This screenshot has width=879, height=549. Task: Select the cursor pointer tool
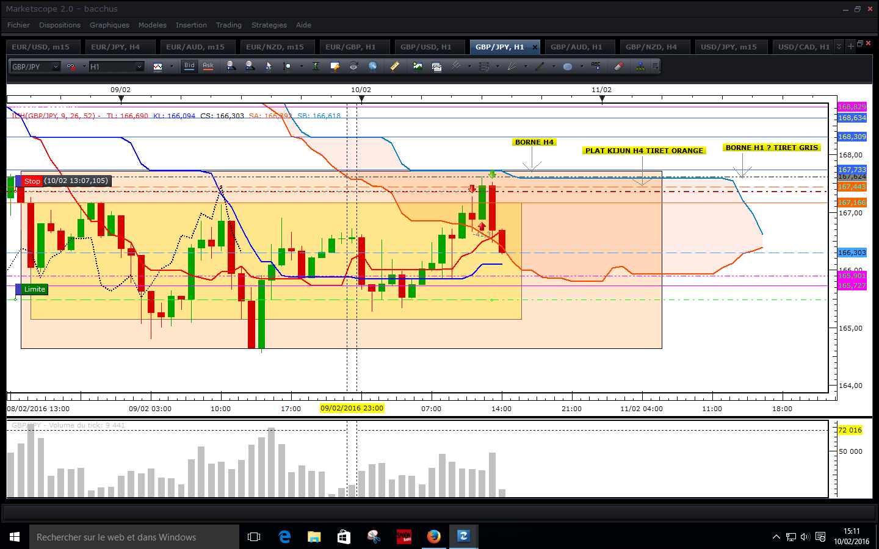[x=268, y=66]
